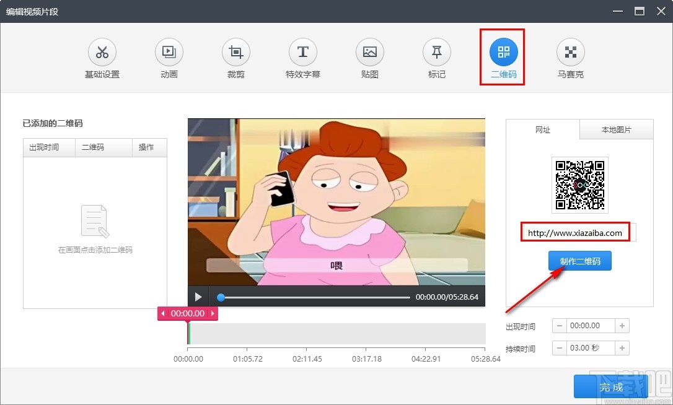Click the 制作二维码 button
The image size is (673, 405).
point(580,261)
